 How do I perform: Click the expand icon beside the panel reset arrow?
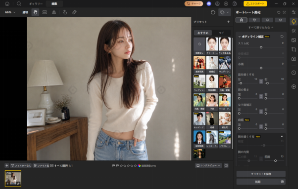tap(284, 12)
